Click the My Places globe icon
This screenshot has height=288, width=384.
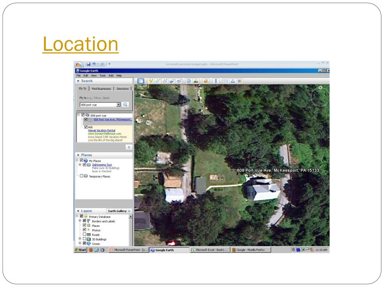(x=86, y=160)
